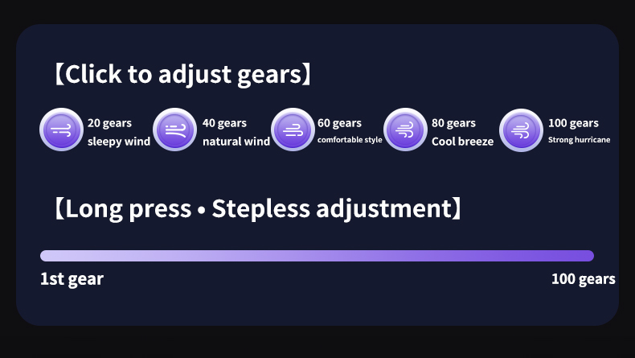
Task: Click the "20 gears" text label
Action: click(109, 123)
